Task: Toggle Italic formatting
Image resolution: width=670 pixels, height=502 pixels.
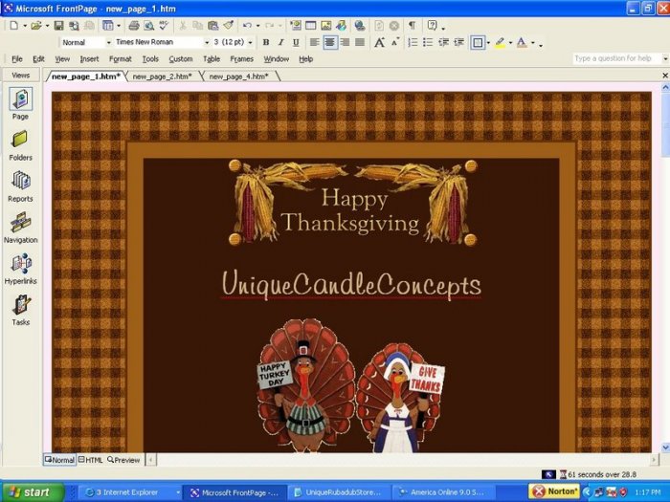Action: (x=280, y=42)
